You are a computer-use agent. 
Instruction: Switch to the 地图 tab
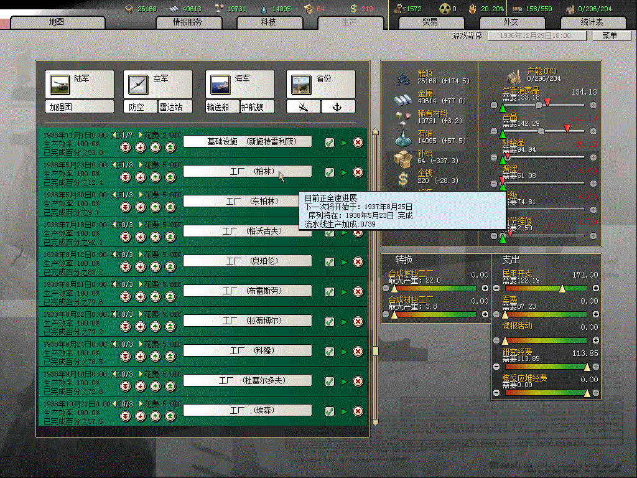coord(57,22)
